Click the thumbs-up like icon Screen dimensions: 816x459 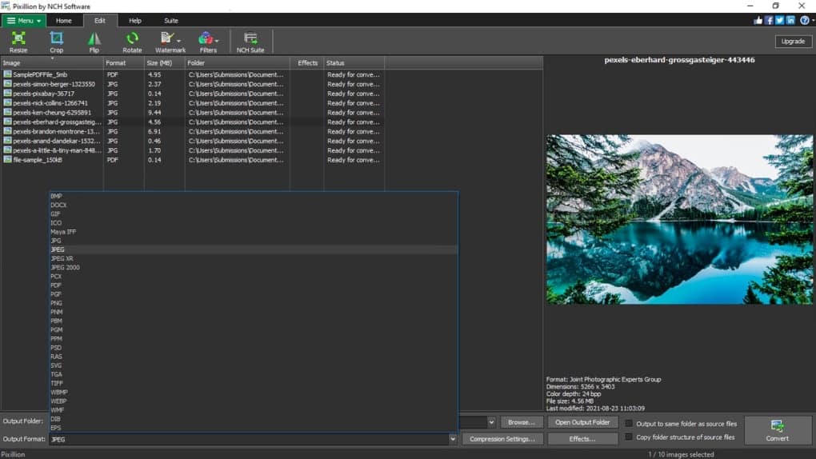pos(758,20)
